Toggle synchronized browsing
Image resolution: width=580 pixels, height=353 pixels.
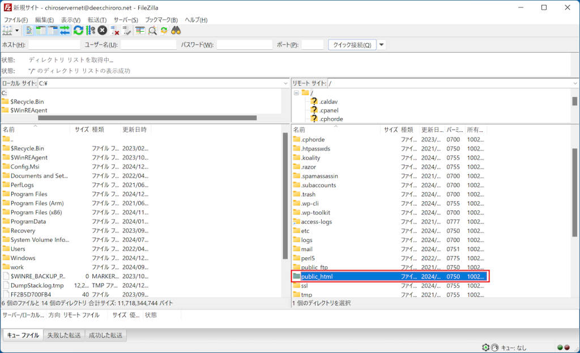pyautogui.click(x=164, y=31)
